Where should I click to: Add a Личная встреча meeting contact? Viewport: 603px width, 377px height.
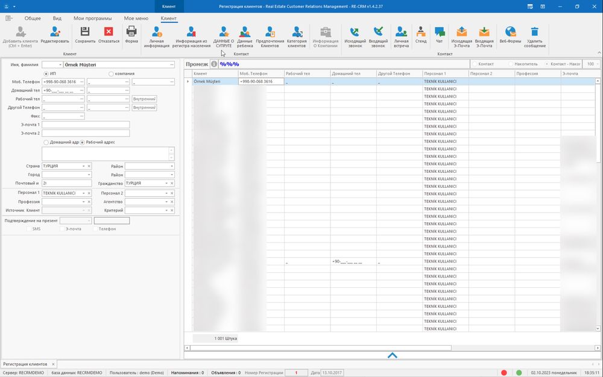point(401,32)
